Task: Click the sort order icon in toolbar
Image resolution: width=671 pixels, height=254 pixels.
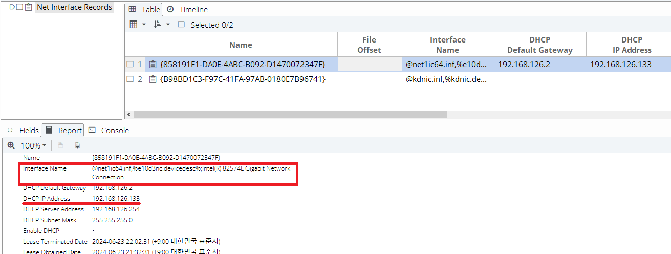Action: 158,25
